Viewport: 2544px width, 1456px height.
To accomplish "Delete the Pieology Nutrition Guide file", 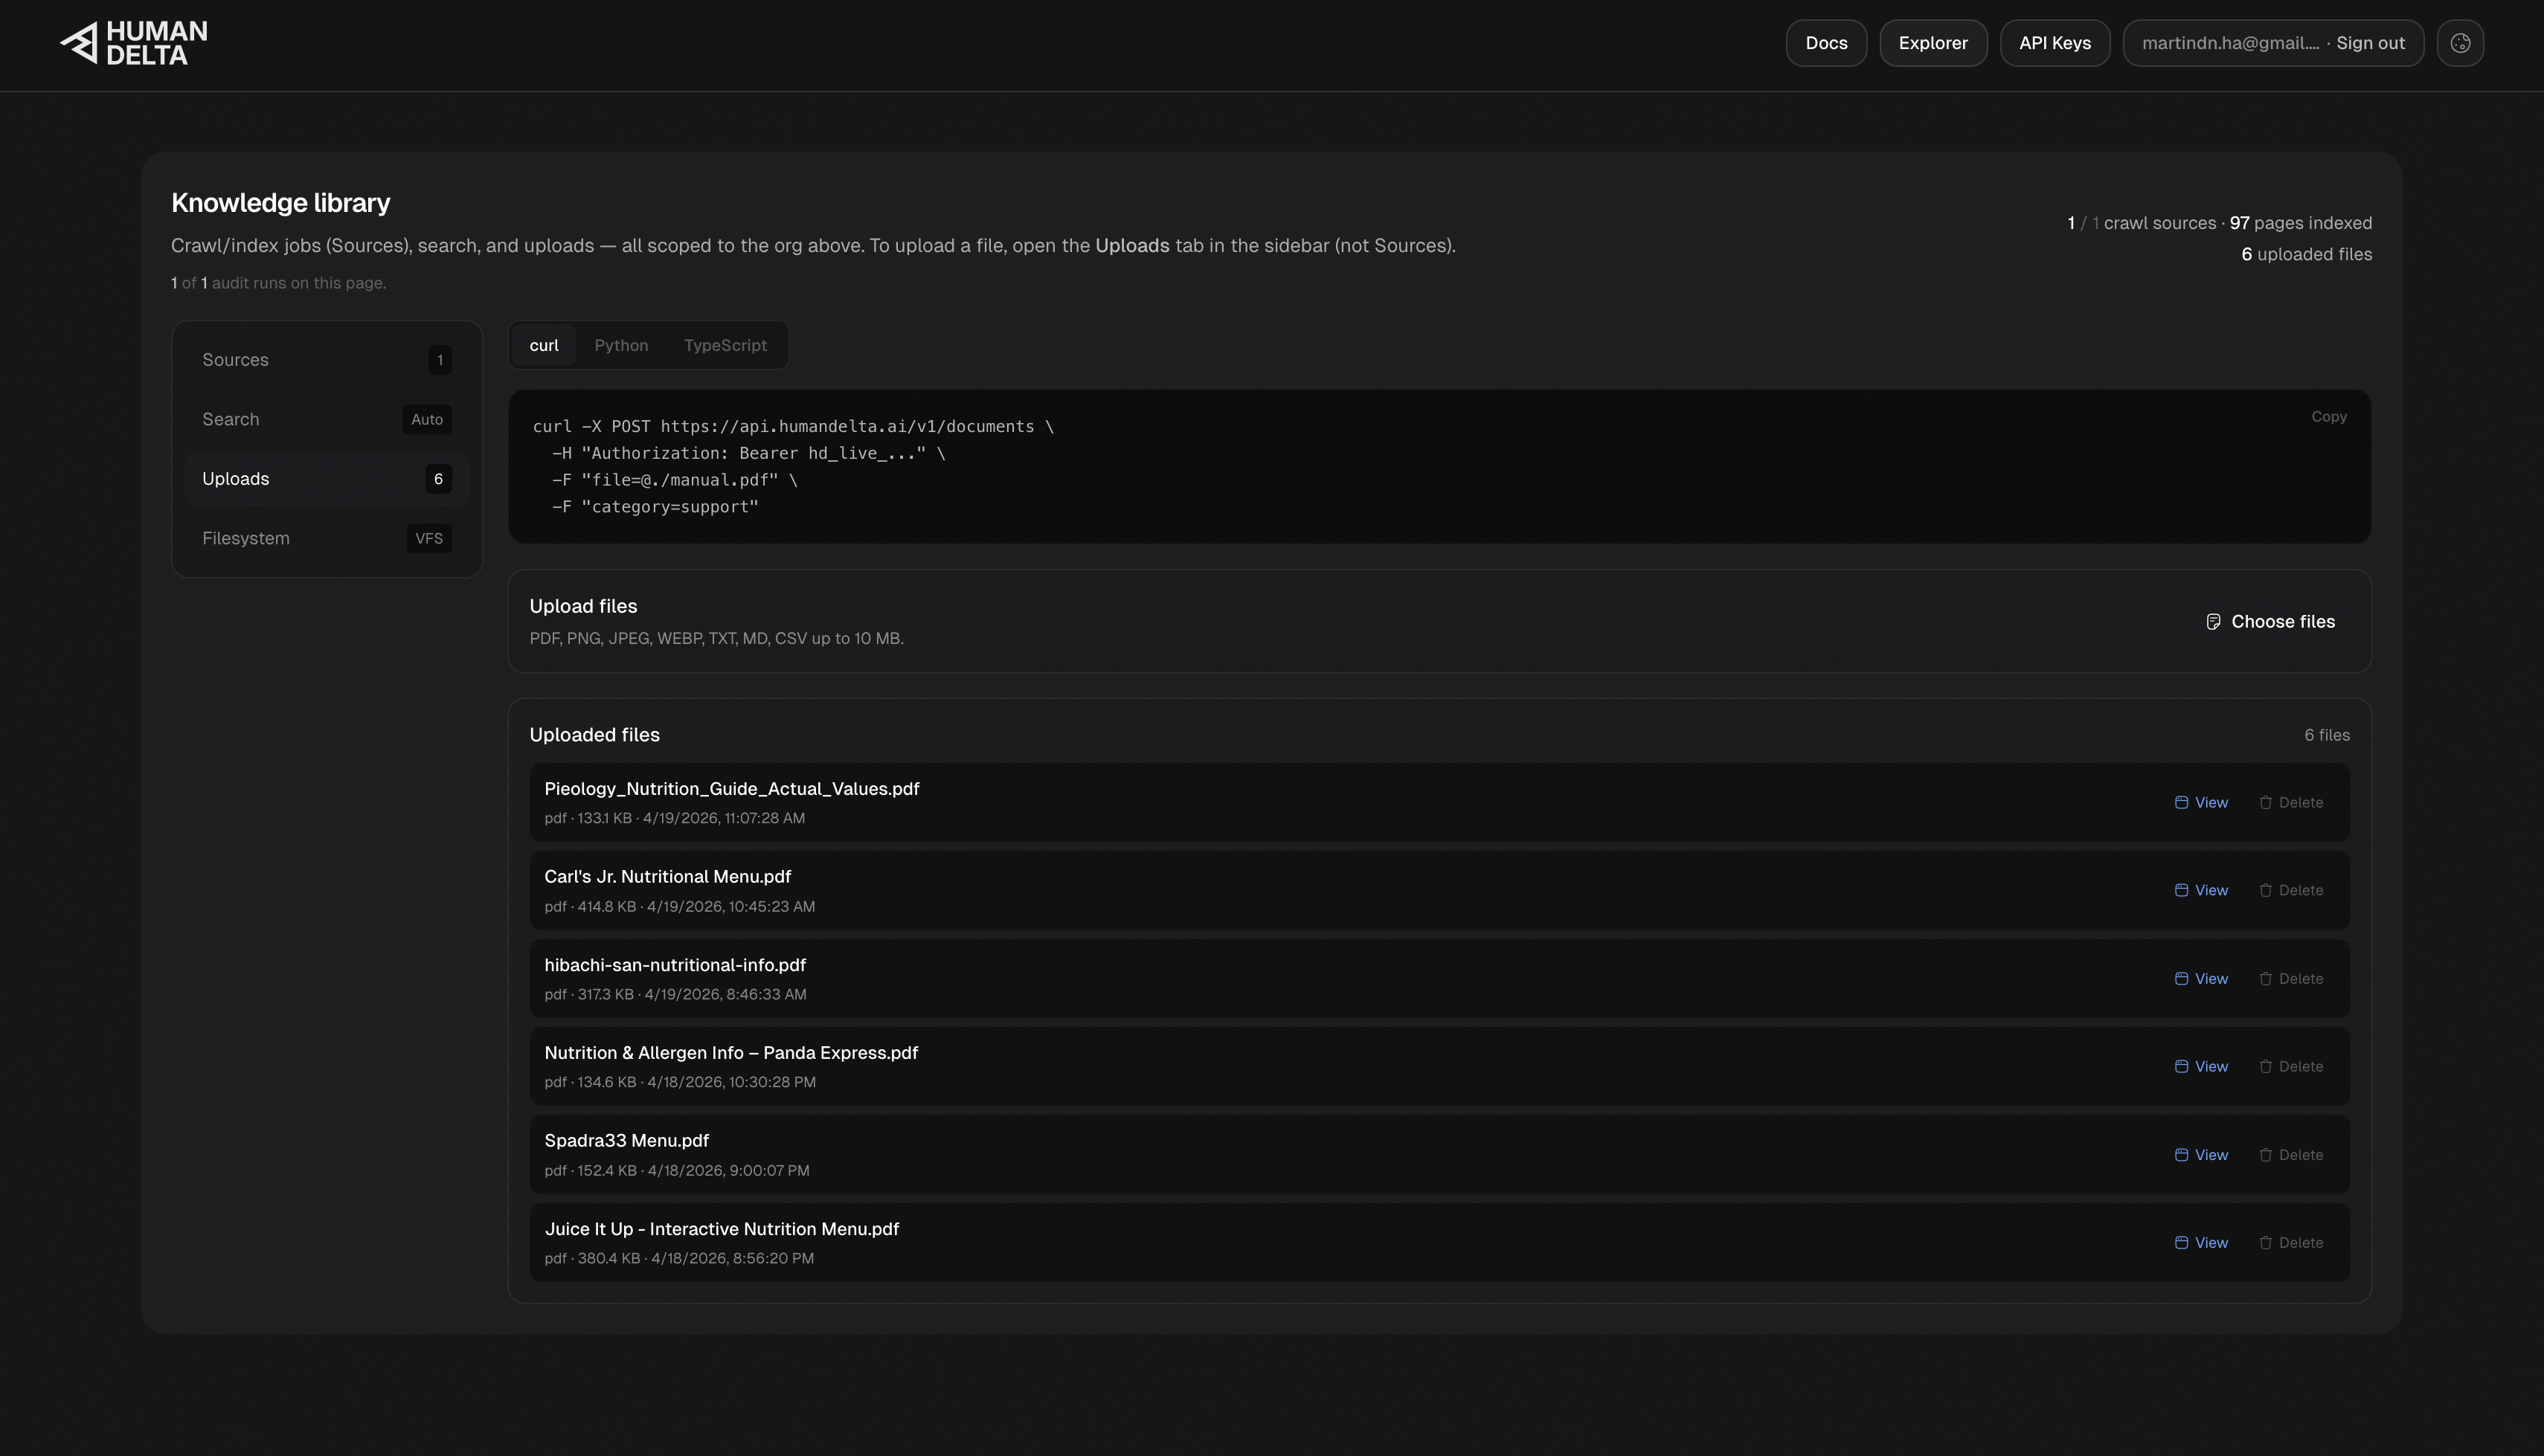I will (2290, 803).
